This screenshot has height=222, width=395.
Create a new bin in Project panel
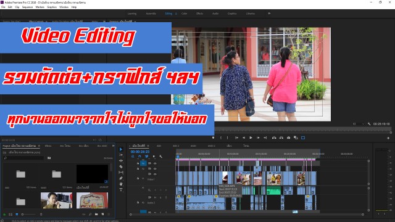pos(96,214)
